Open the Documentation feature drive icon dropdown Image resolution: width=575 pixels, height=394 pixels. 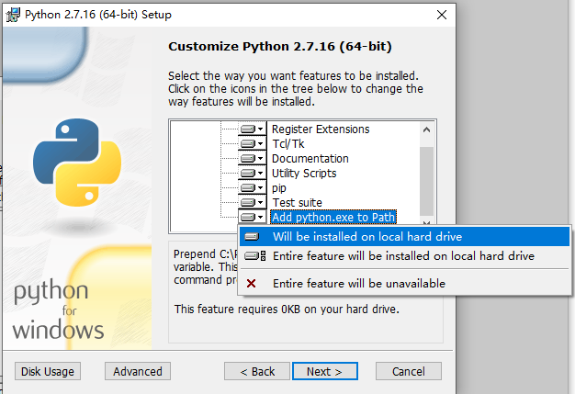[252, 158]
